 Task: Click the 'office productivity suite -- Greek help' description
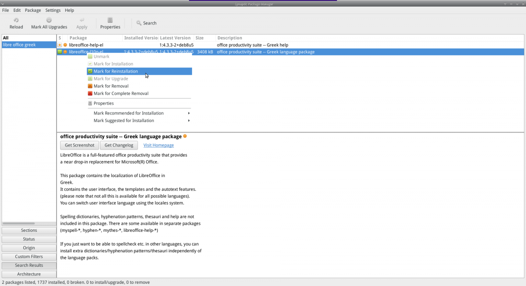pyautogui.click(x=252, y=45)
